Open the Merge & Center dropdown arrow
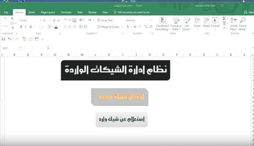The width and height of the screenshot is (254, 146). [x=122, y=27]
